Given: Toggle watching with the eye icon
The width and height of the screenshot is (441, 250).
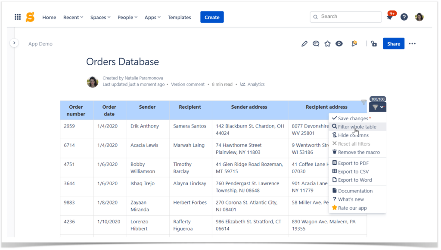Looking at the screenshot, I should [339, 43].
